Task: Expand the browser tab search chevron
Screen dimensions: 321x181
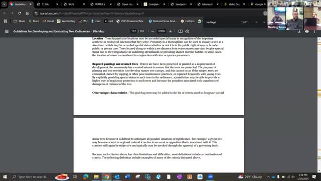Action: (x=4, y=4)
